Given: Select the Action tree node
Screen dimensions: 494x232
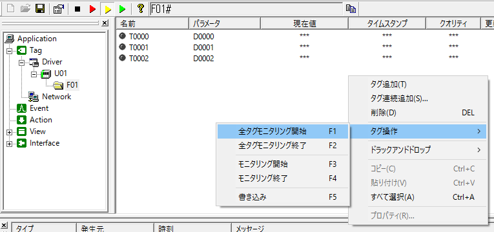Looking at the screenshot, I should tap(41, 120).
